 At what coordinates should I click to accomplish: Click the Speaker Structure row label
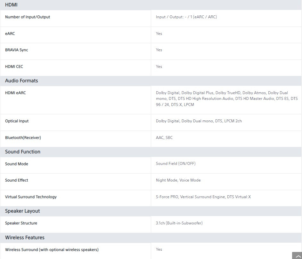coord(21,223)
